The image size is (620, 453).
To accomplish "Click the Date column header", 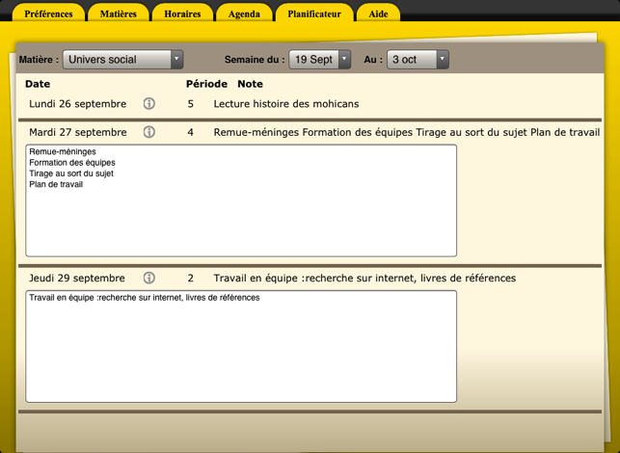I will click(38, 84).
